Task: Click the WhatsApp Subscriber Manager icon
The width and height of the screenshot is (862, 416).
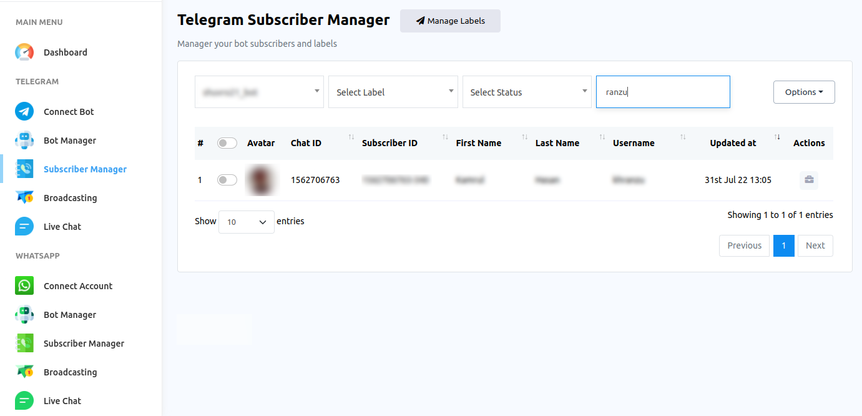Action: (x=24, y=344)
